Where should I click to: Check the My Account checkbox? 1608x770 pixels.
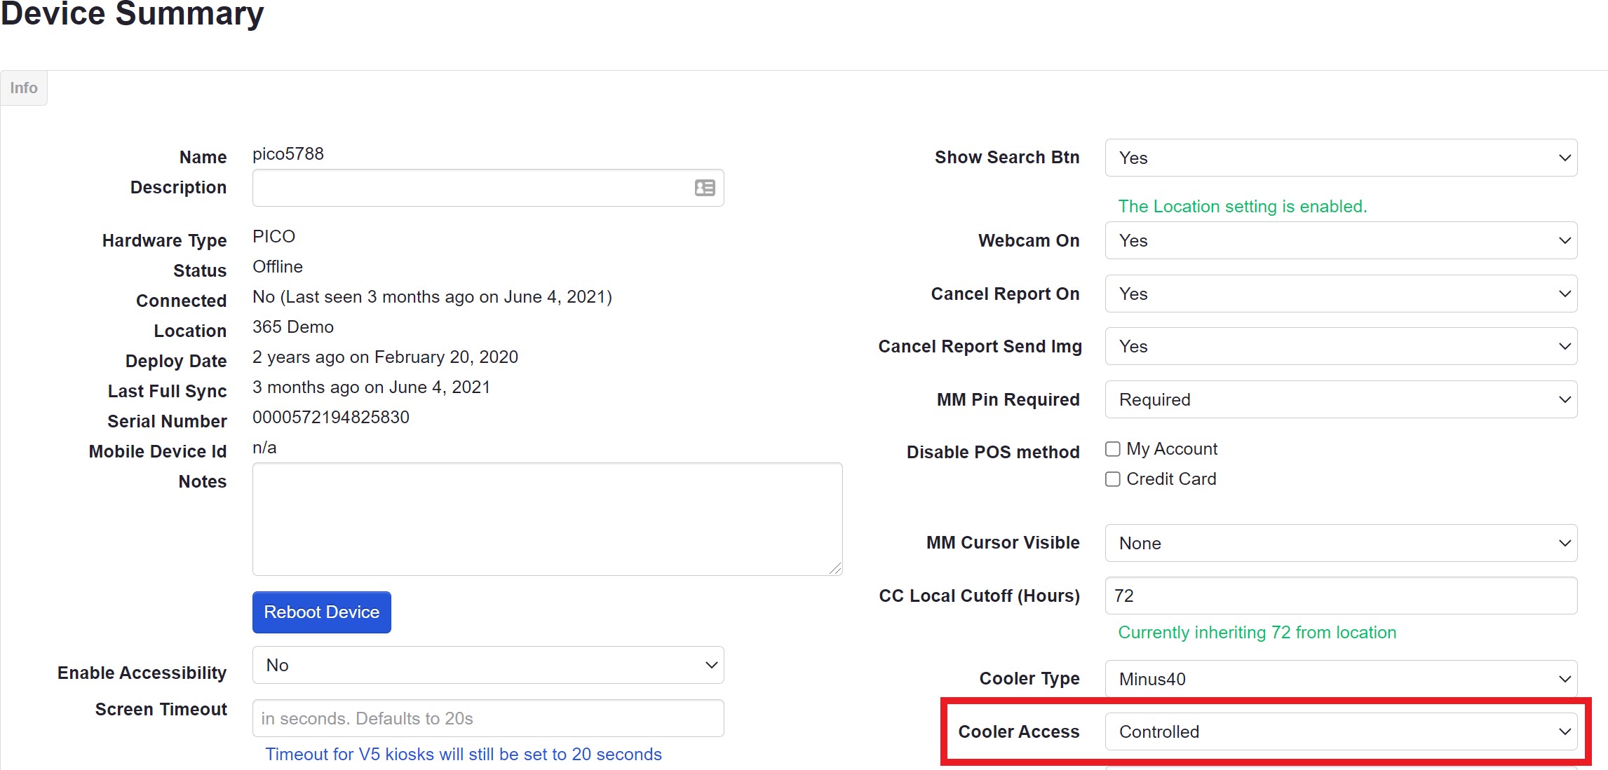1113,449
